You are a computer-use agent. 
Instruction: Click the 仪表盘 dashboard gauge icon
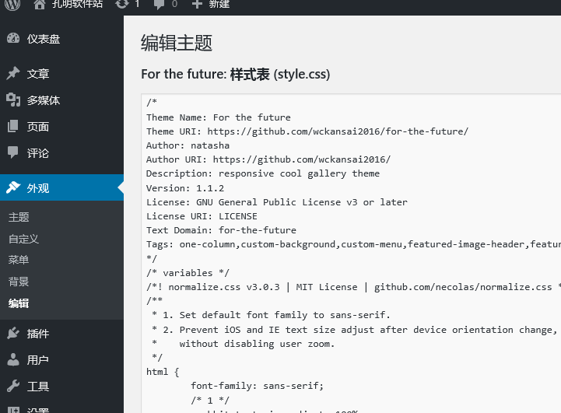tap(13, 39)
